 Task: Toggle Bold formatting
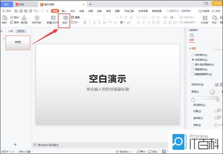(x=85, y=22)
